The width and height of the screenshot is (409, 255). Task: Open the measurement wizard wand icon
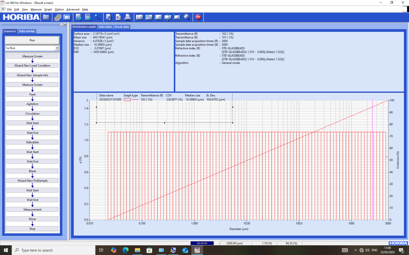97,17
